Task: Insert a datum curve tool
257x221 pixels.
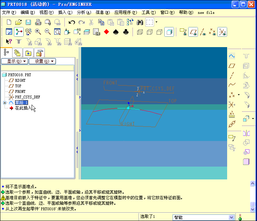Action: tap(232, 85)
